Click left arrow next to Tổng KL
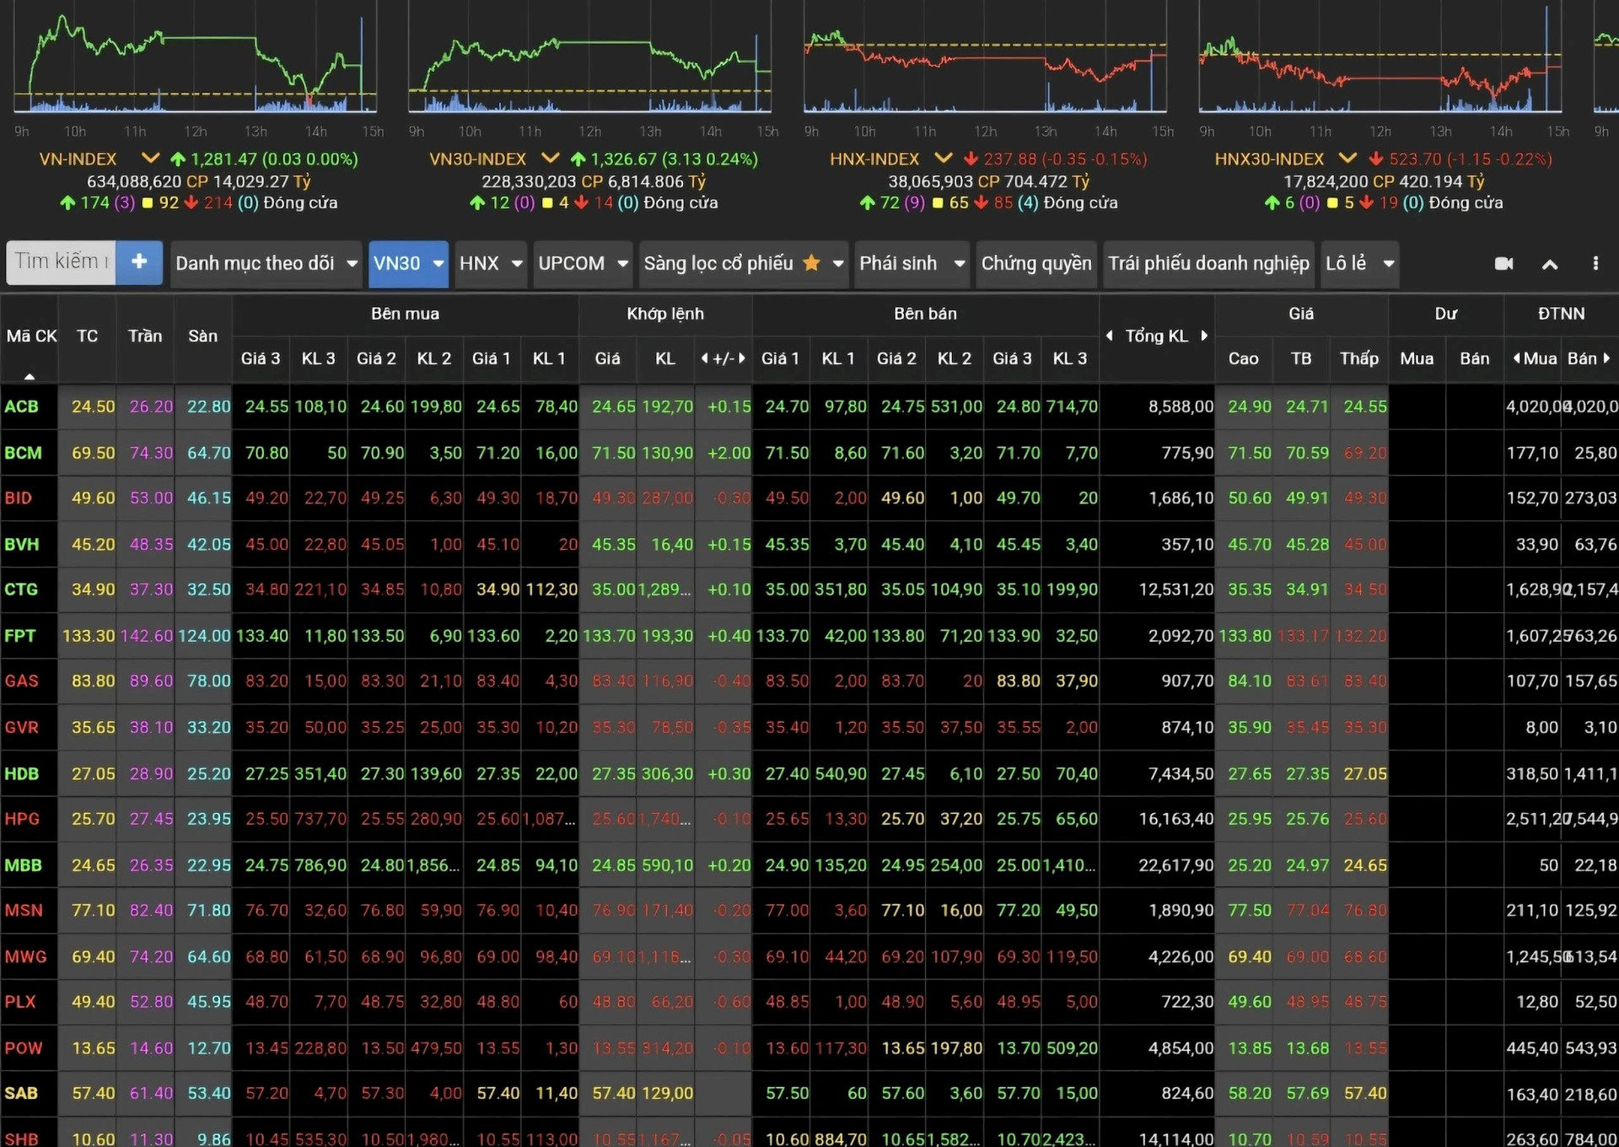1619x1147 pixels. coord(1110,336)
